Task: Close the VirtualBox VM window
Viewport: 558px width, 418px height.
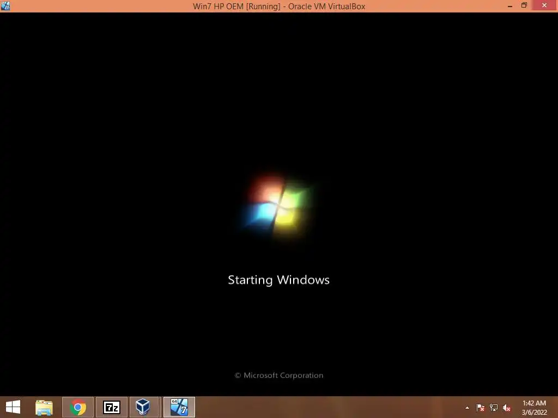Action: point(544,5)
